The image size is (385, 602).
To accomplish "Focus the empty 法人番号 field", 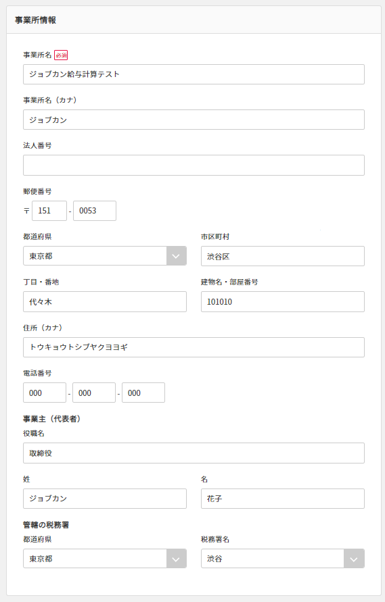I will (194, 165).
